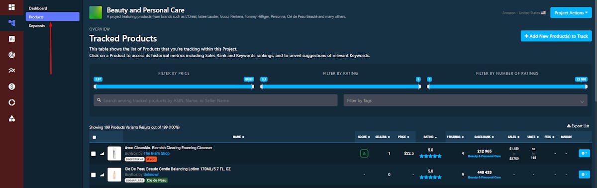Click Cle De Peau Beaute Gentle Balancing Lotion title
Screen dimensions: 597x188
[x=178, y=169]
